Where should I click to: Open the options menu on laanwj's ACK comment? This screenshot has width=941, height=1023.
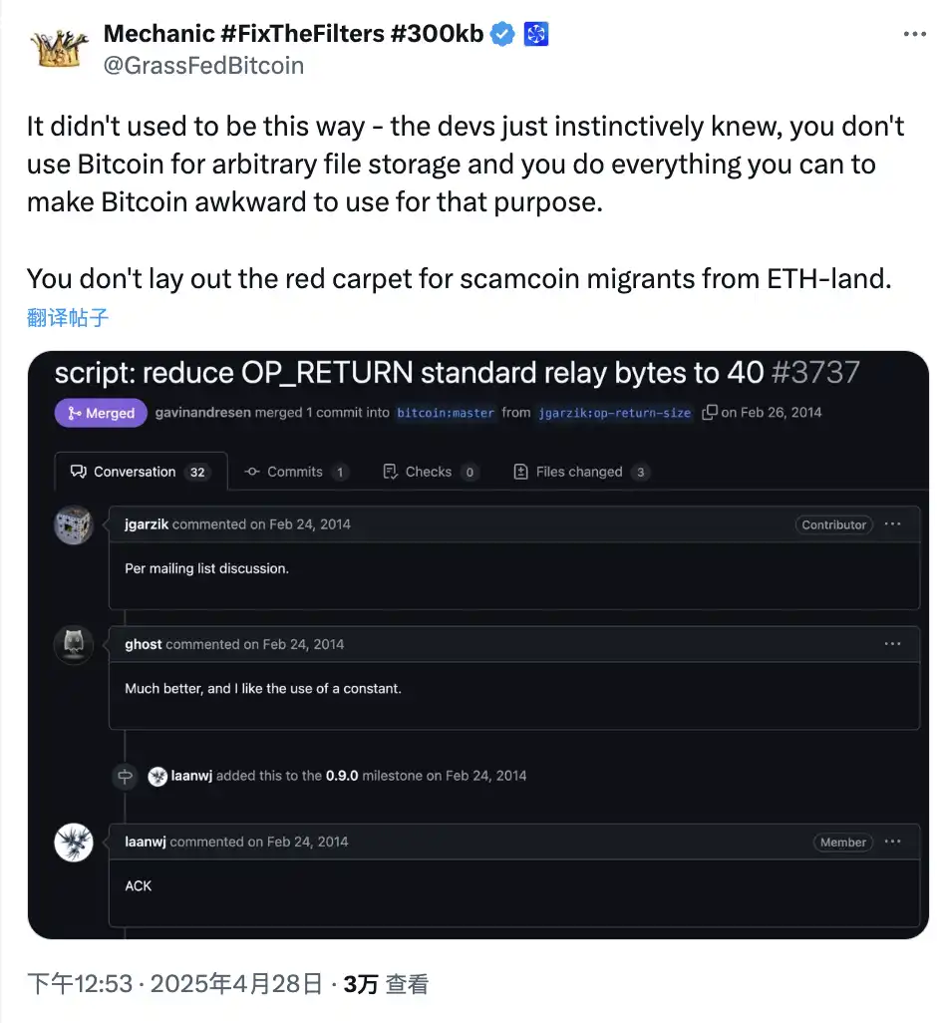(892, 842)
